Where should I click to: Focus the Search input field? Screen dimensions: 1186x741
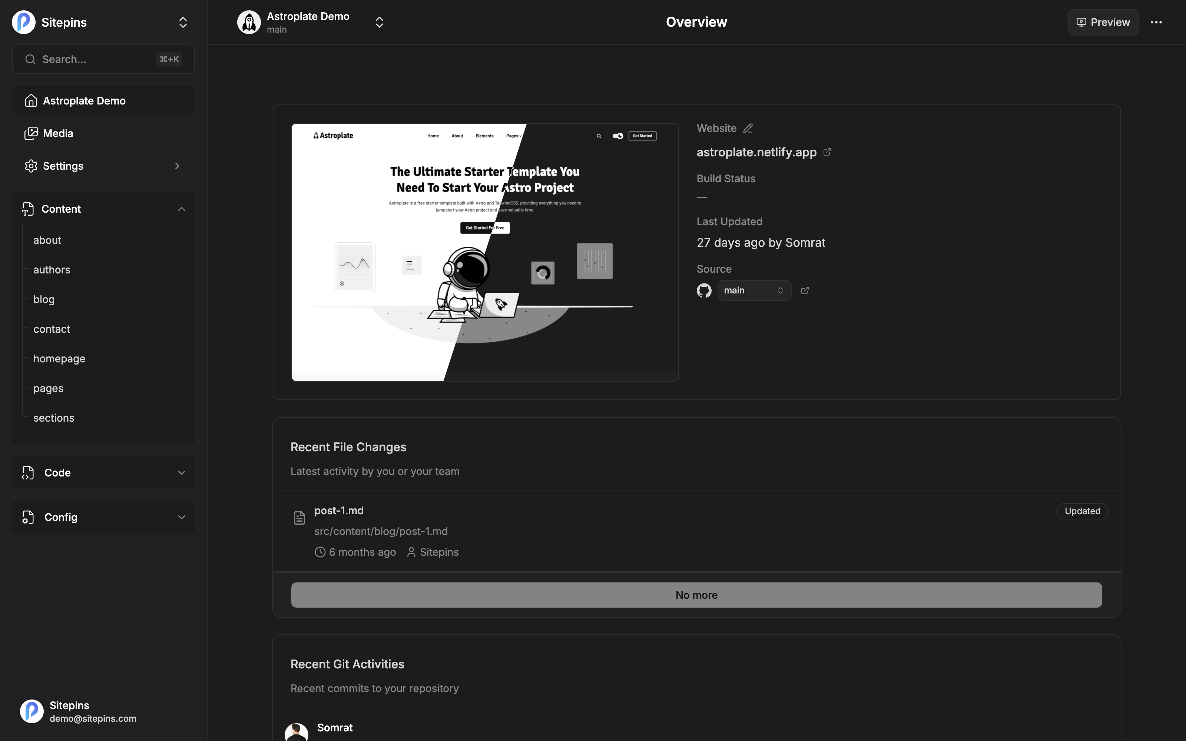[x=103, y=59]
